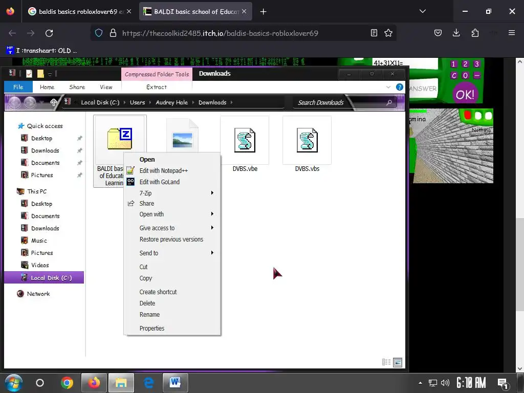Reload the itch.io page

pos(49,33)
